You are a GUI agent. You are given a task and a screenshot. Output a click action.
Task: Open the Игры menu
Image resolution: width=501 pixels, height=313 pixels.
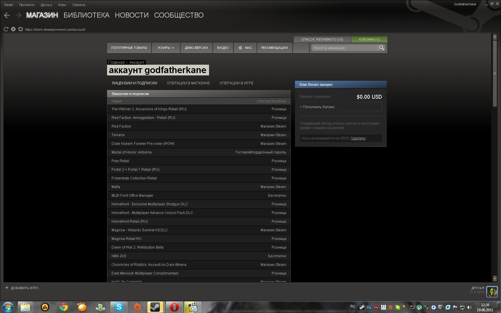coord(62,5)
